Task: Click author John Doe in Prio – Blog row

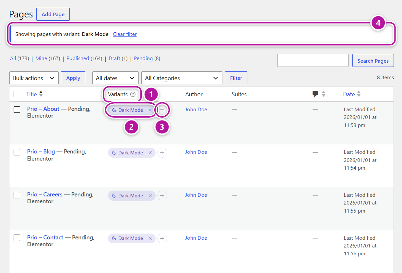Action: [196, 152]
